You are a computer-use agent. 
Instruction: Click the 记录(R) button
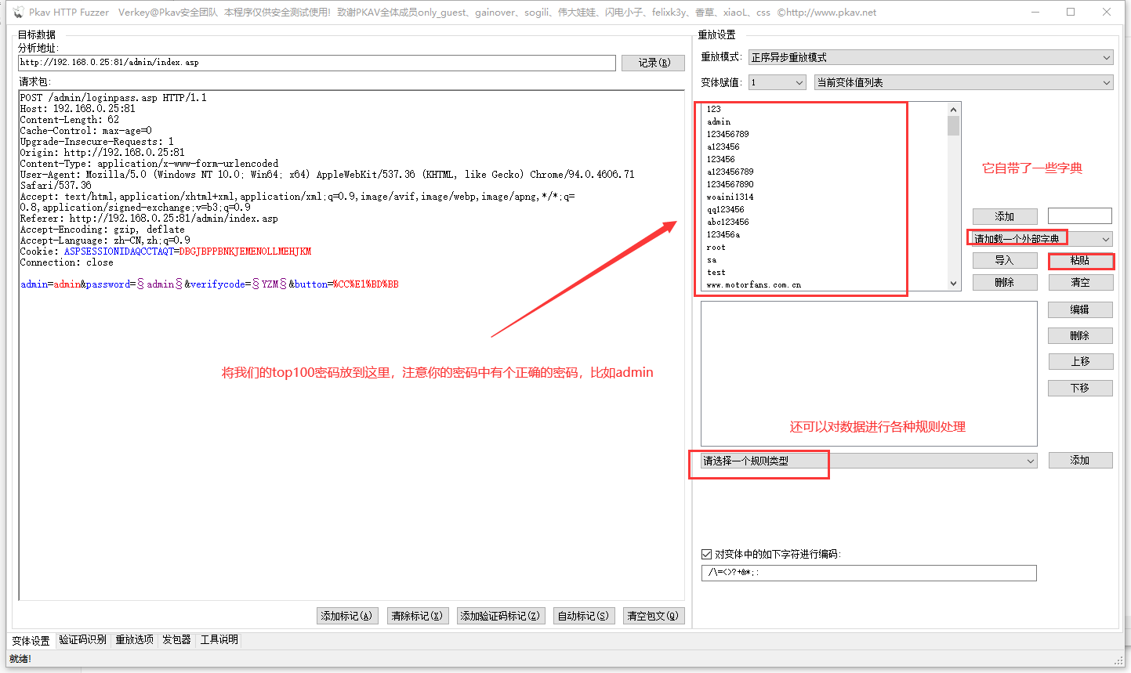(653, 63)
